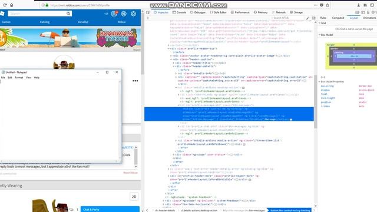
Task: Open the Catalog link in Roblox navigation
Action: click(x=45, y=22)
